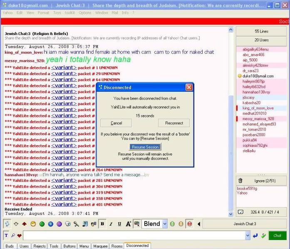Click the chat log scrollbar down arrow
The height and width of the screenshot is (249, 290).
coord(231,214)
